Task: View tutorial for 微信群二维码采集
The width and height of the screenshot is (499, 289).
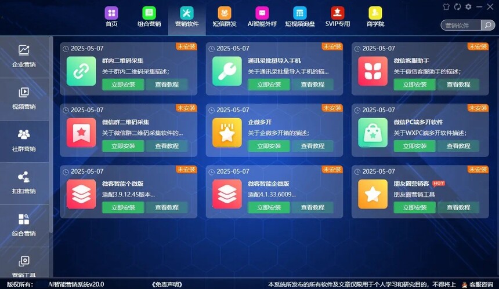Action: (167, 146)
